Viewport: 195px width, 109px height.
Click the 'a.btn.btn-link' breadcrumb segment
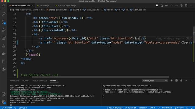click(138, 10)
